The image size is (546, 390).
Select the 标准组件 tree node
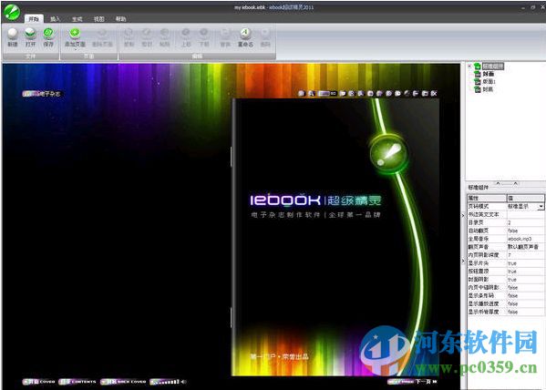pyautogui.click(x=493, y=67)
